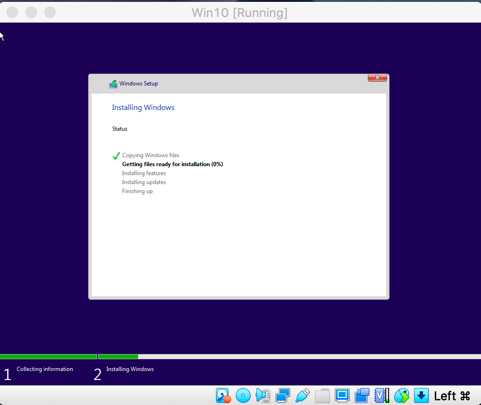This screenshot has width=481, height=405.
Task: Click the display settings status icon
Action: click(x=342, y=396)
